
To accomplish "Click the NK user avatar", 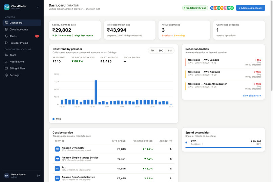I will click(7, 176).
